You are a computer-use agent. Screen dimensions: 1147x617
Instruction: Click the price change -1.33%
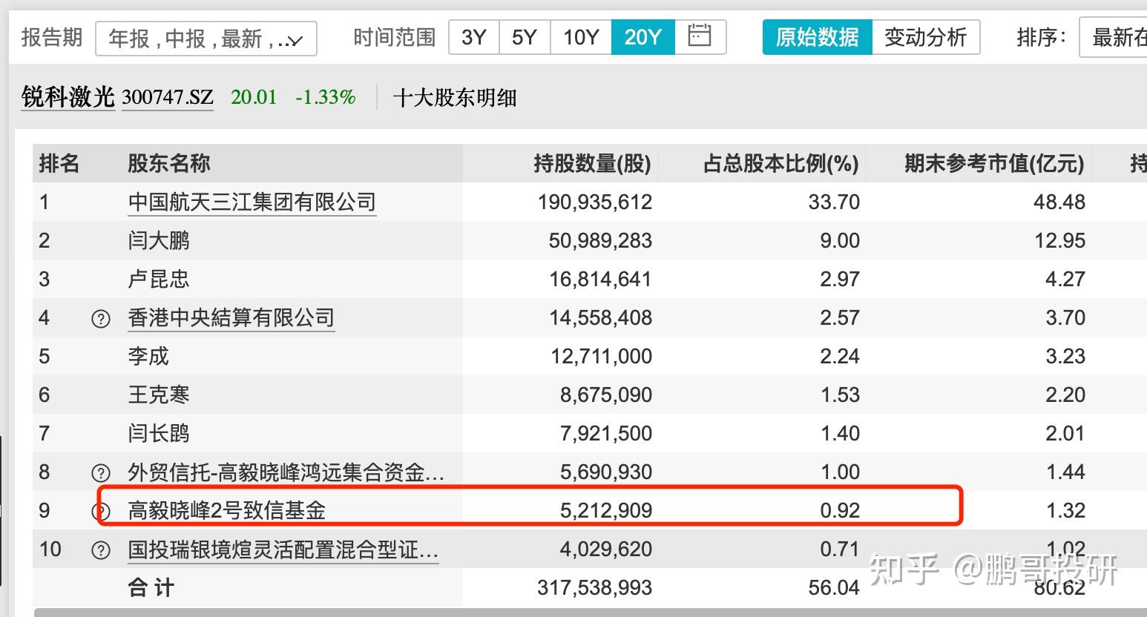click(325, 97)
